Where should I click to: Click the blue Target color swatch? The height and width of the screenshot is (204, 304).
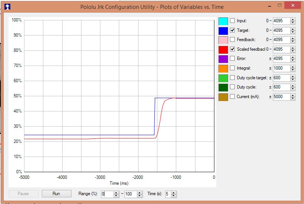click(223, 31)
